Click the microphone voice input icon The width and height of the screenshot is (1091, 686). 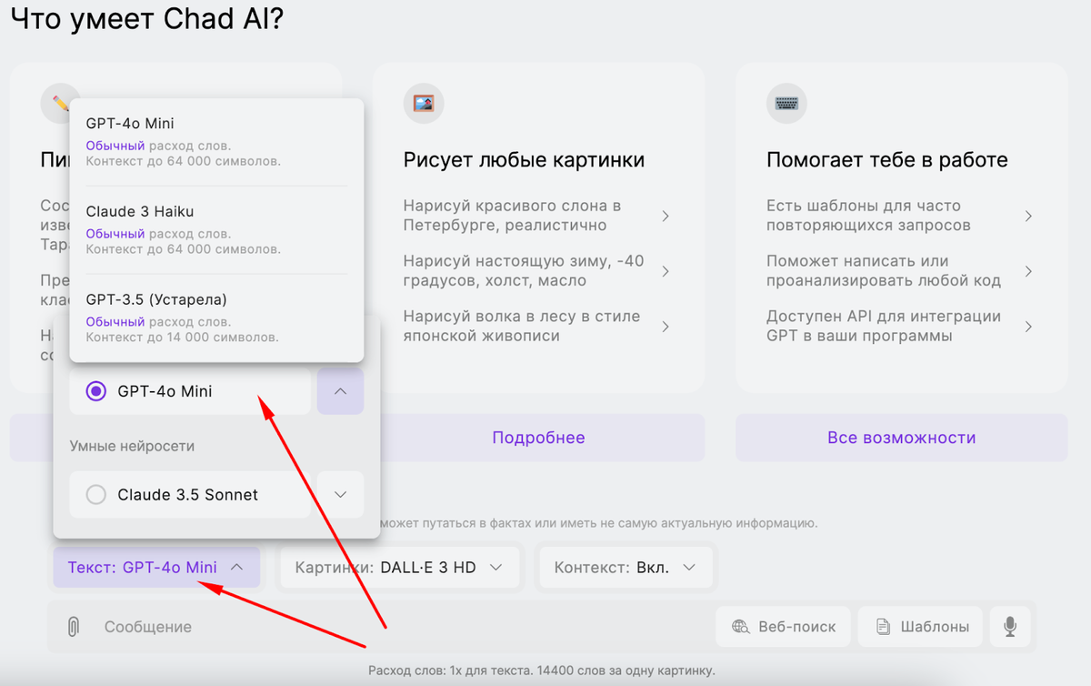tap(1010, 626)
